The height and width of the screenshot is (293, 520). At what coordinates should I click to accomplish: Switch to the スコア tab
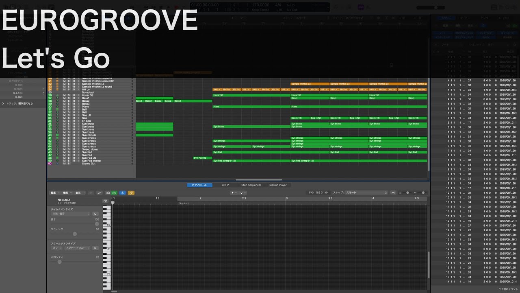[225, 185]
